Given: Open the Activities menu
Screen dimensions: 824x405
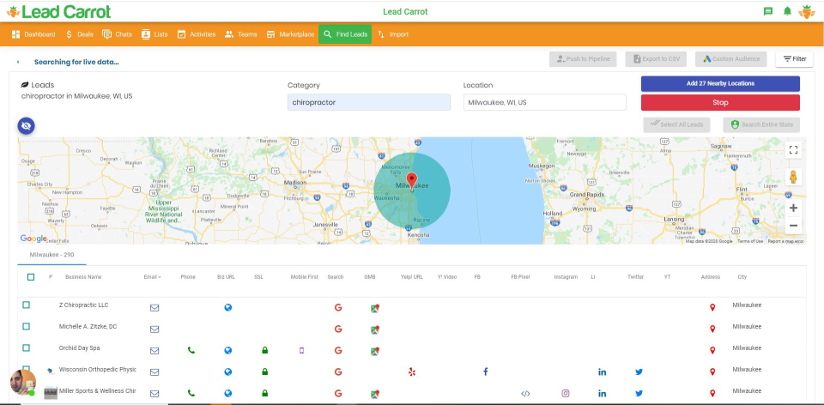Looking at the screenshot, I should tap(197, 34).
